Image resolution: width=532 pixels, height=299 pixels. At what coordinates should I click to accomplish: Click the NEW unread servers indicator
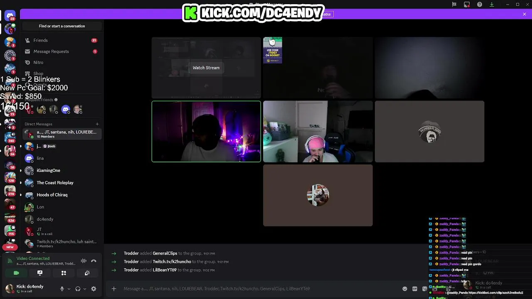click(x=10, y=247)
